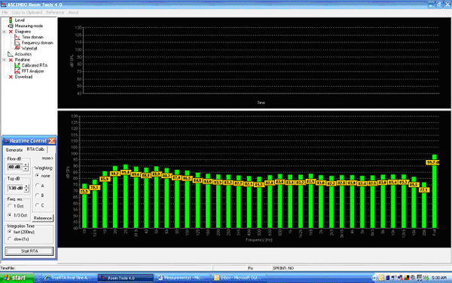The image size is (452, 283).
Task: Collapse the Realtime tree node
Action: (x=4, y=60)
